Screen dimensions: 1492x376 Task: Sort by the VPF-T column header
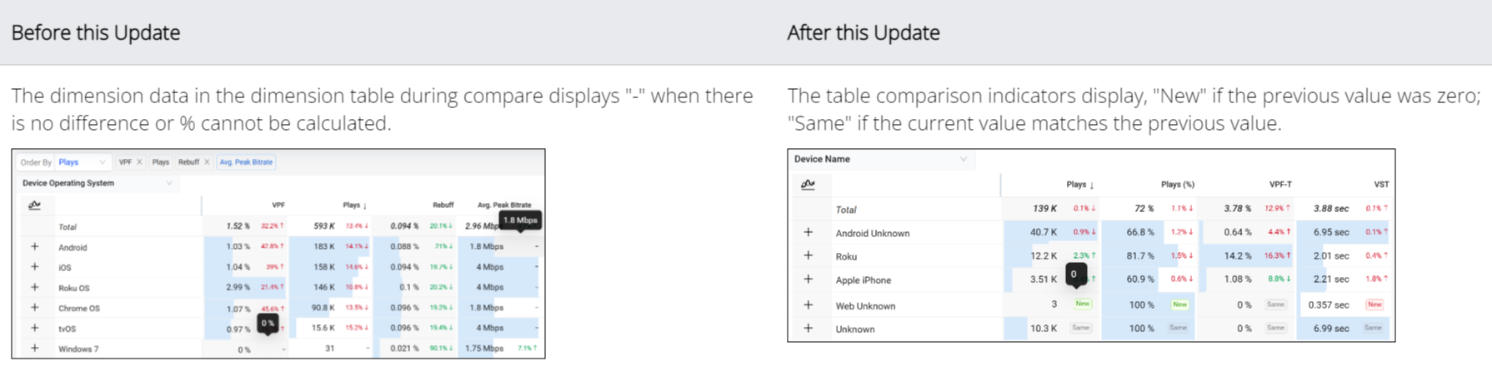(x=1279, y=185)
